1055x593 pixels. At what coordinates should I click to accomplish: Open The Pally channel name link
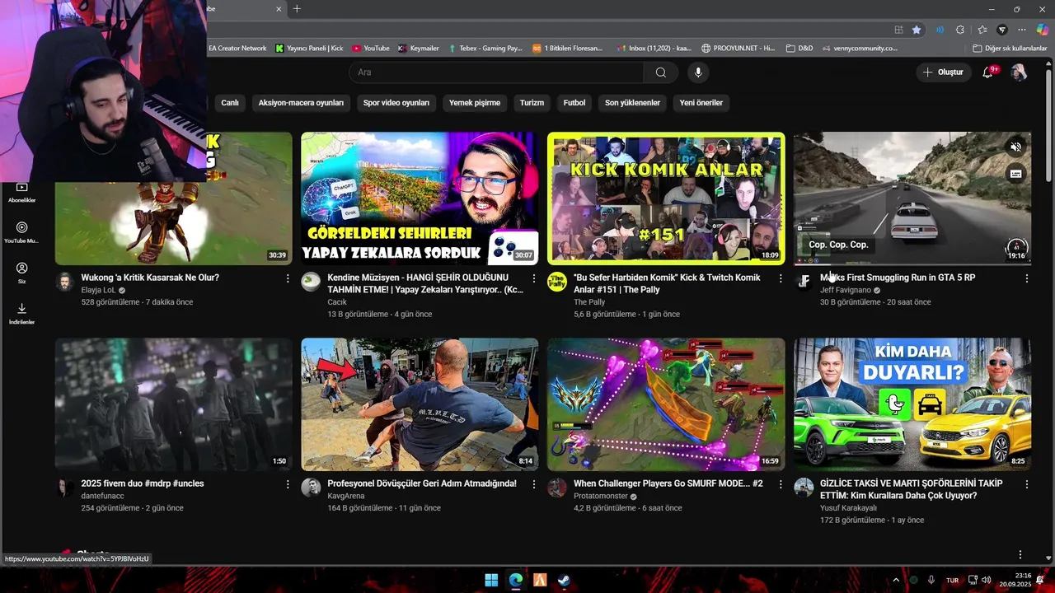point(589,302)
